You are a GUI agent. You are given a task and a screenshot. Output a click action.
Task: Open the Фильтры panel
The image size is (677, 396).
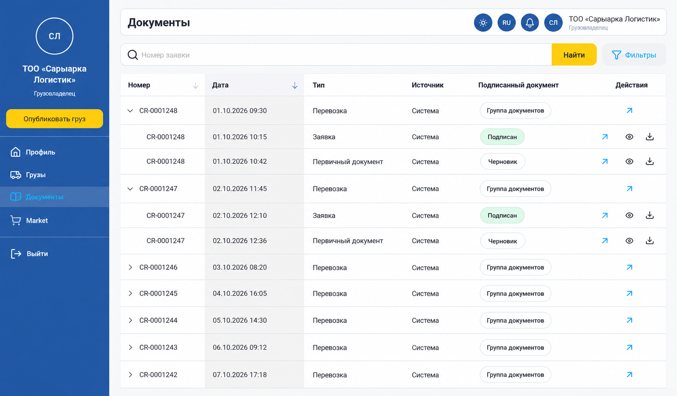(x=634, y=55)
